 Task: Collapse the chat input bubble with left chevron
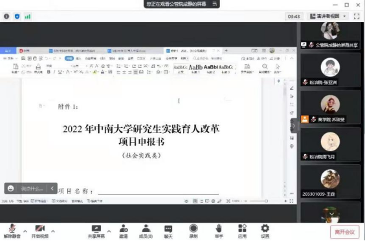point(52,188)
